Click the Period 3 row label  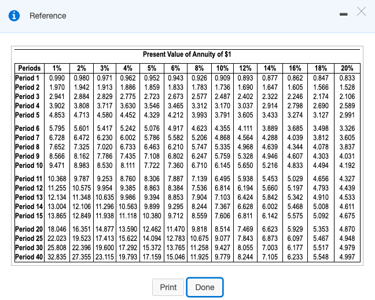(x=27, y=97)
